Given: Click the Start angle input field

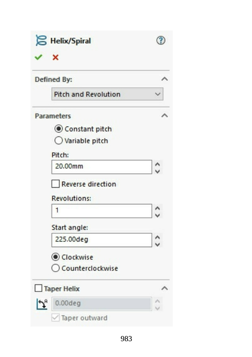Looking at the screenshot, I should pyautogui.click(x=101, y=240).
